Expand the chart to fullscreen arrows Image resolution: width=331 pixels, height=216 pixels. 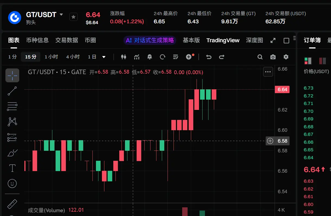[x=273, y=41]
